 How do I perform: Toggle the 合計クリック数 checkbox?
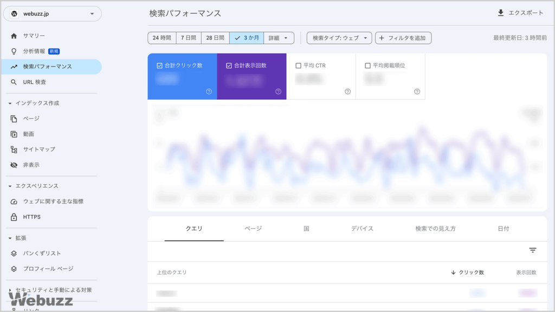tap(159, 66)
